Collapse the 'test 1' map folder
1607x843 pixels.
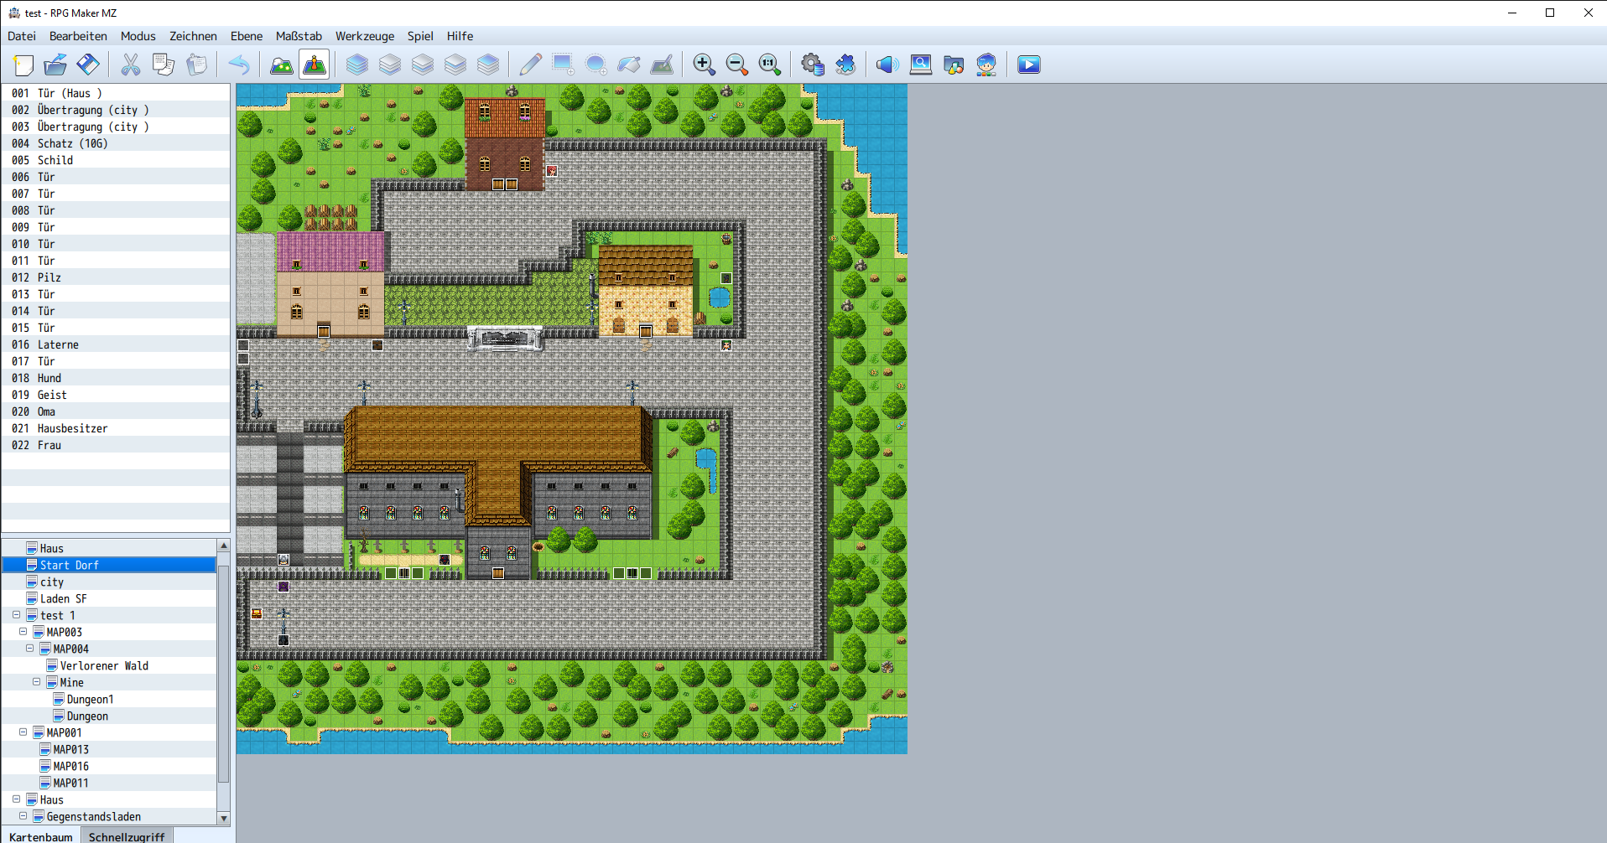(x=17, y=615)
